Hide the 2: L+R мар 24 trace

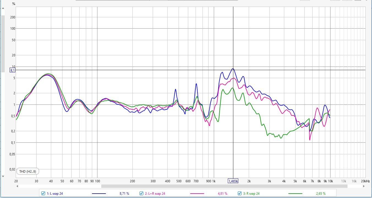[141, 193]
